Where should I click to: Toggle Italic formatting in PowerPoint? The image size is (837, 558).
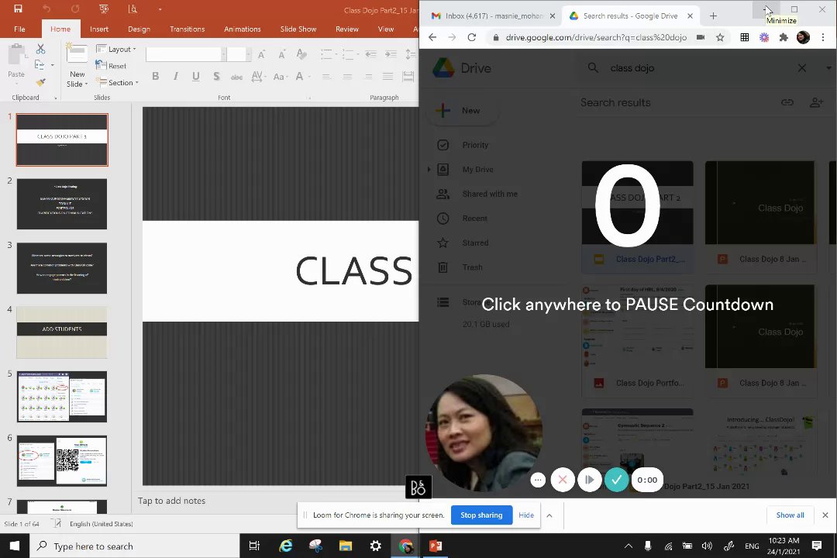pos(176,77)
